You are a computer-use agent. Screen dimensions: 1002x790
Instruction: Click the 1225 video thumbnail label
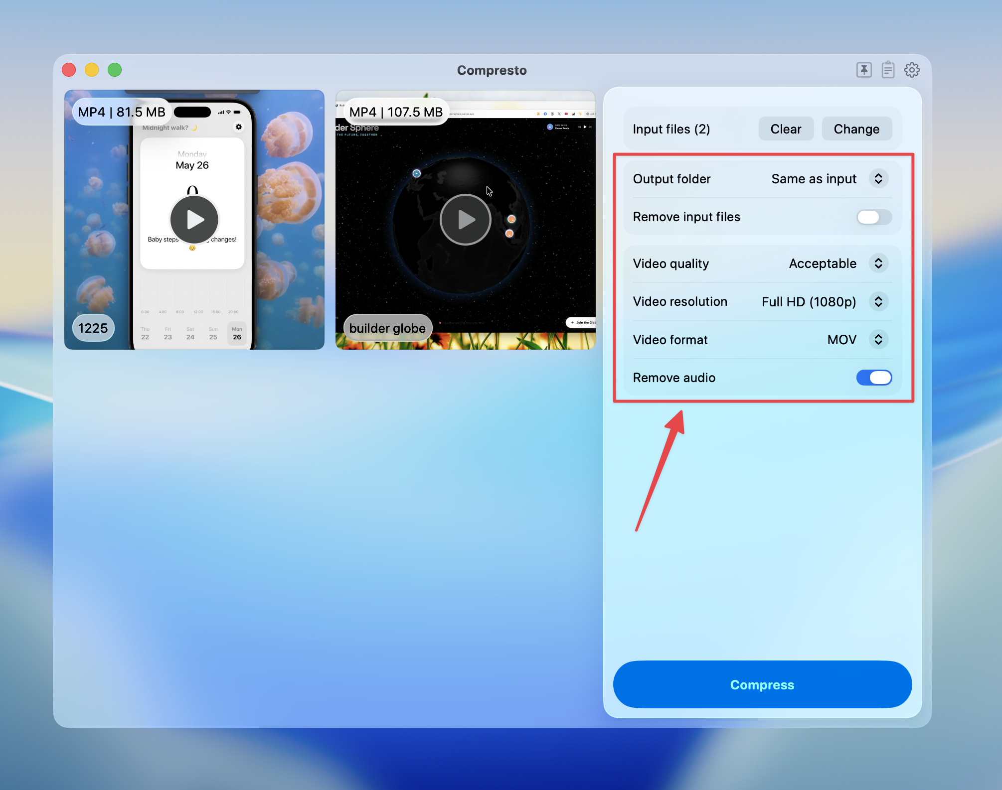[x=93, y=327]
